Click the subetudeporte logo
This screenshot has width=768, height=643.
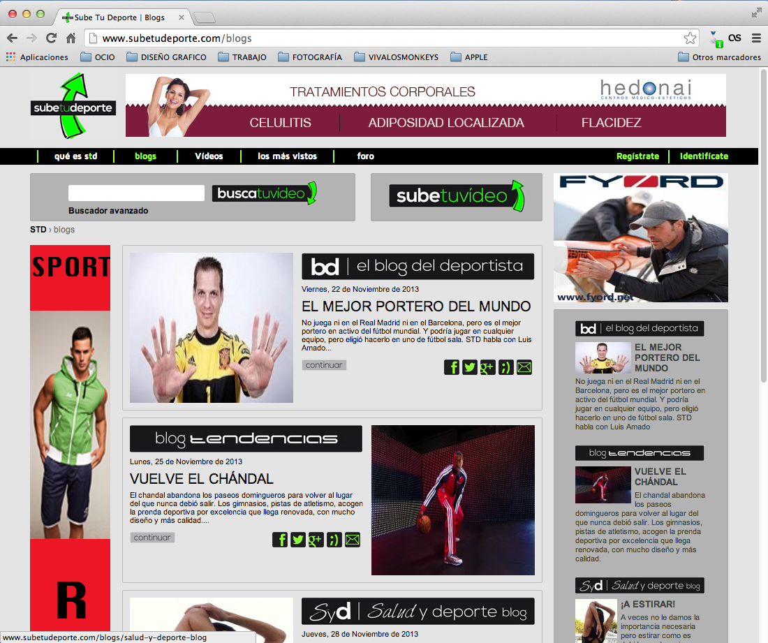click(x=73, y=106)
